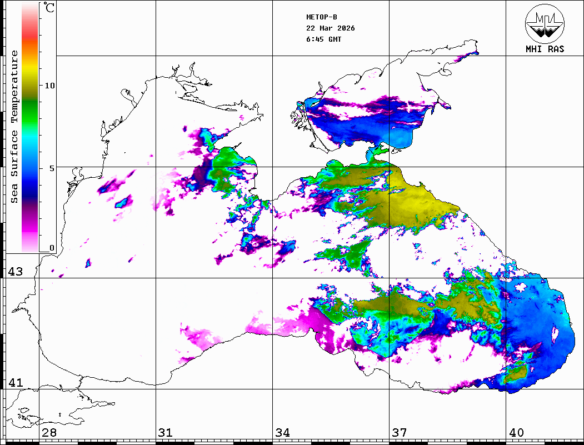Pick the 5 degree mark on scale
Image resolution: width=584 pixels, height=445 pixels.
[x=50, y=167]
